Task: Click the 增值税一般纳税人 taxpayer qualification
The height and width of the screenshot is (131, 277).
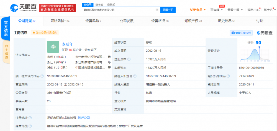Action: [158, 84]
